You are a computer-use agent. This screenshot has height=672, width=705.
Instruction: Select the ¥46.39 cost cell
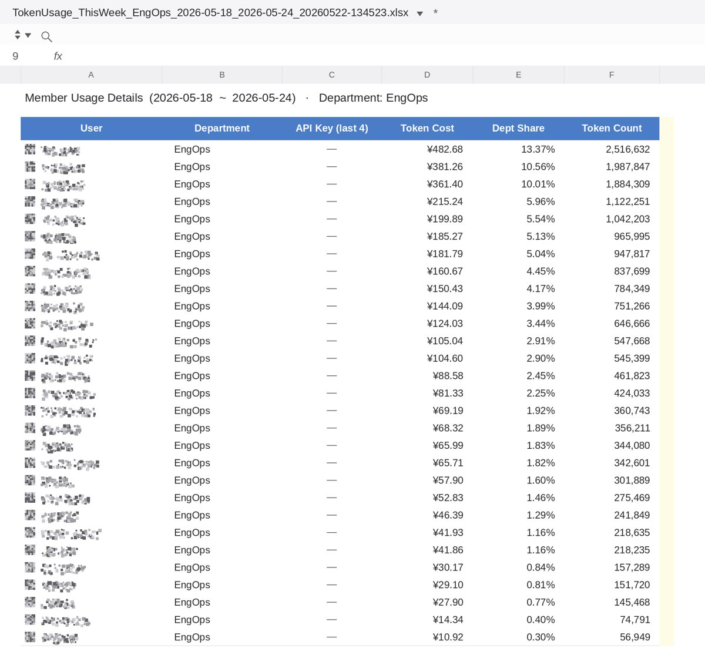[x=427, y=515]
